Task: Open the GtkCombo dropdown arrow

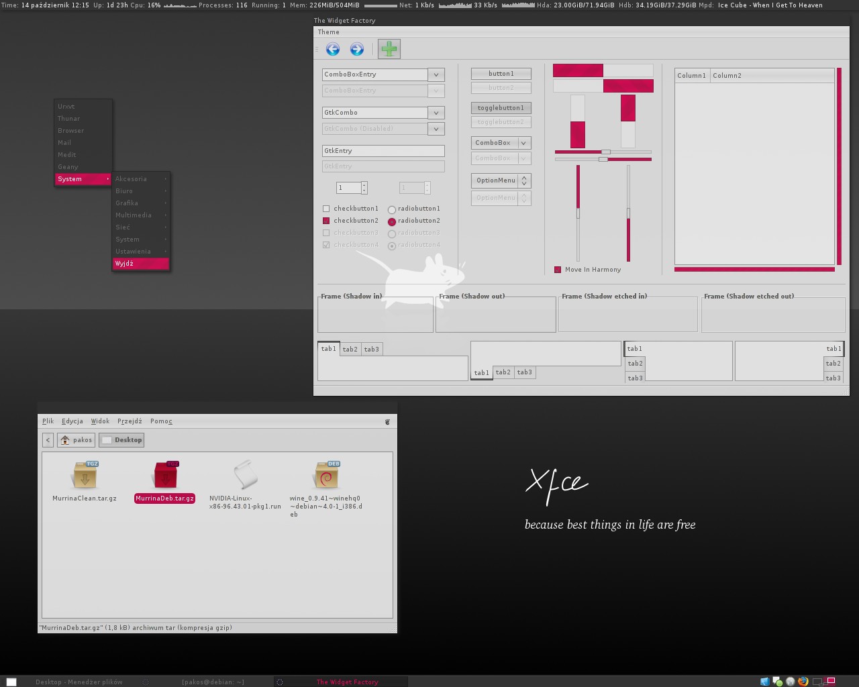Action: pyautogui.click(x=436, y=113)
